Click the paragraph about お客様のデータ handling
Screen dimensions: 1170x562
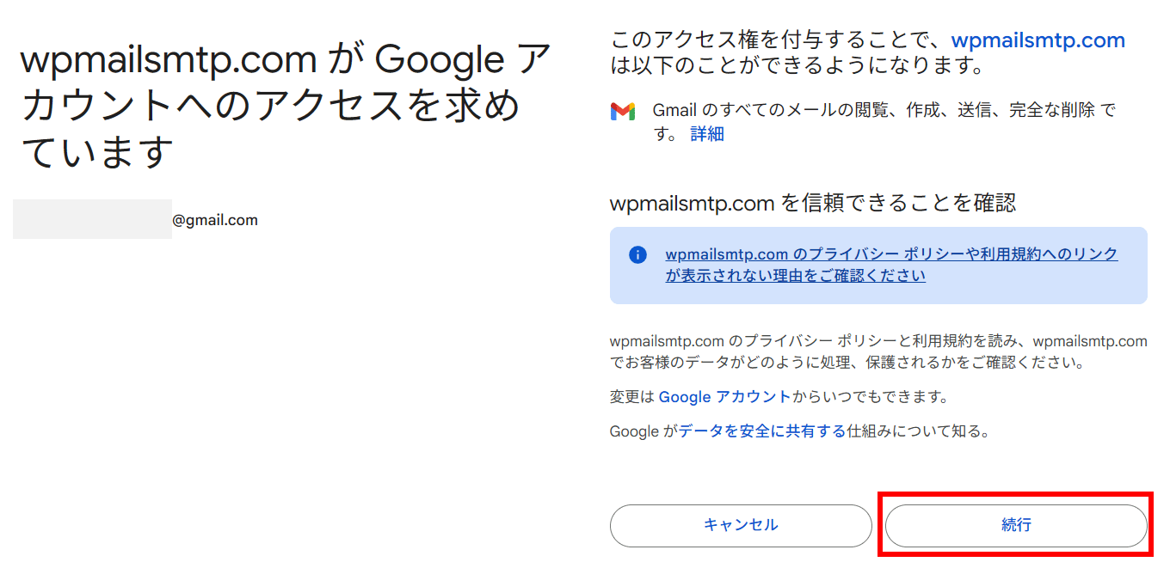(x=877, y=352)
